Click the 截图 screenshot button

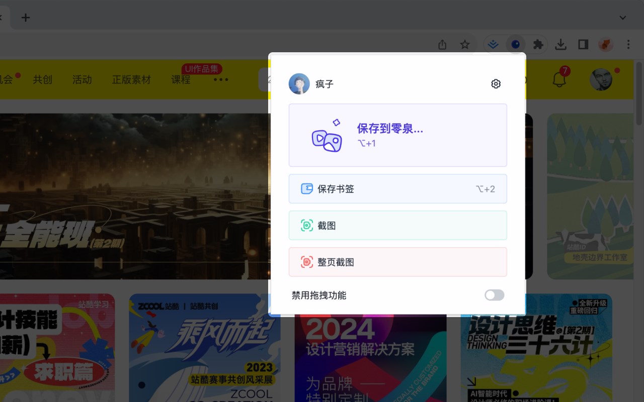[x=397, y=226]
